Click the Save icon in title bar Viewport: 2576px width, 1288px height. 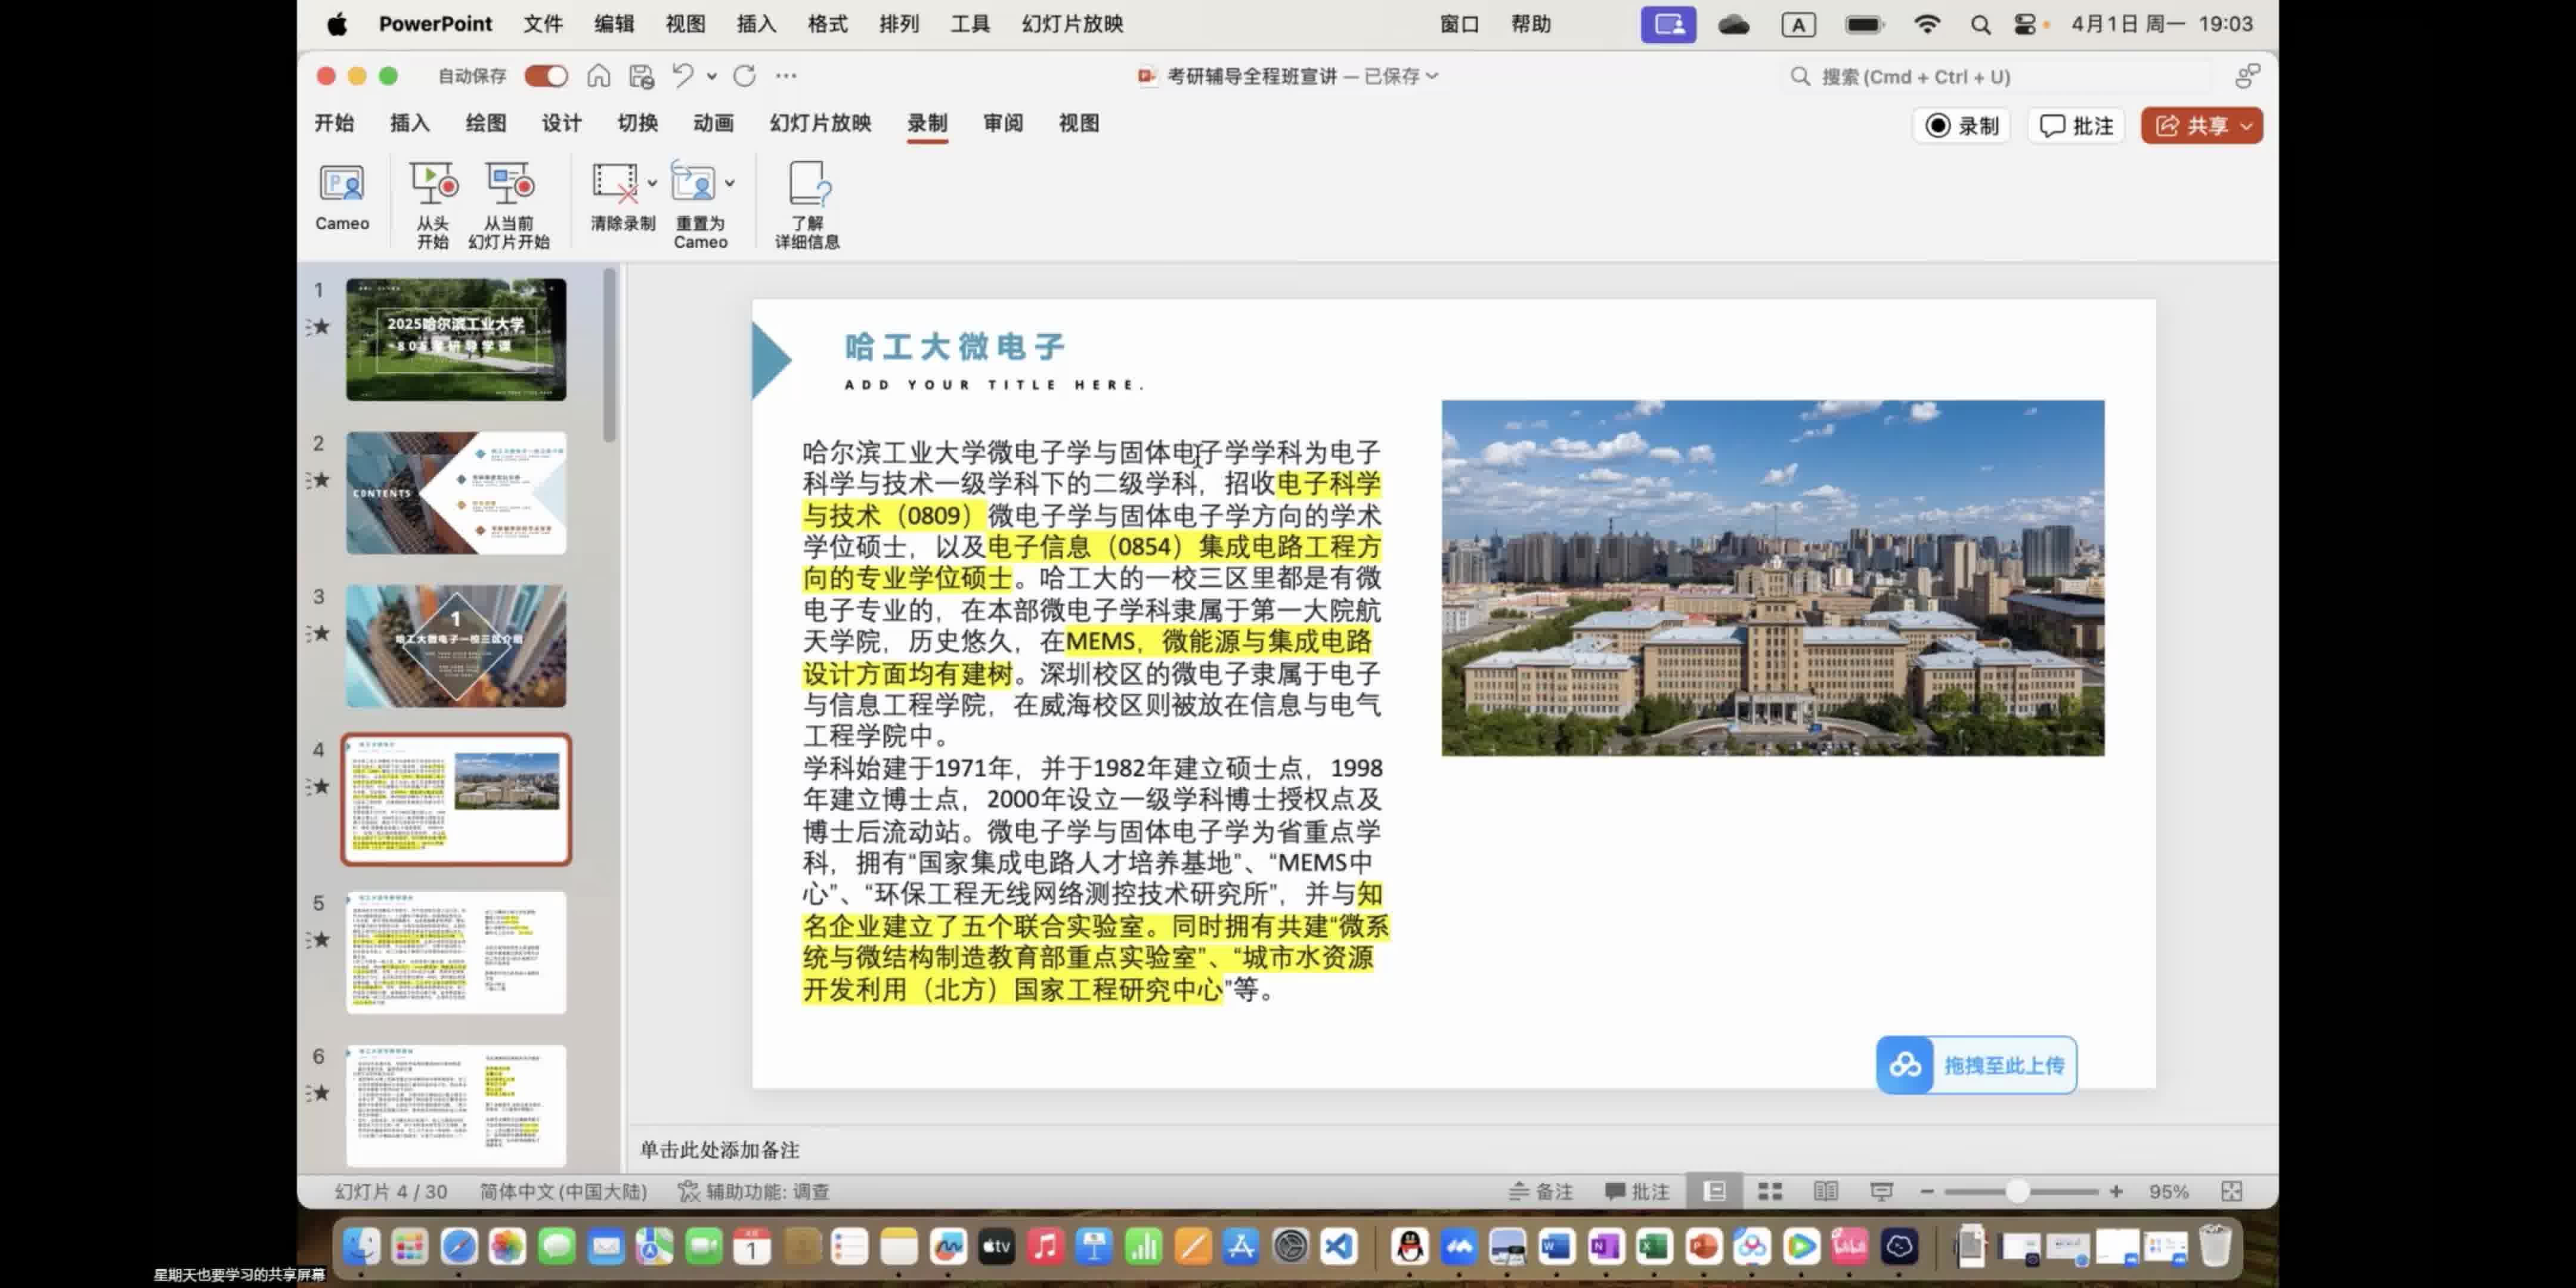pyautogui.click(x=641, y=76)
